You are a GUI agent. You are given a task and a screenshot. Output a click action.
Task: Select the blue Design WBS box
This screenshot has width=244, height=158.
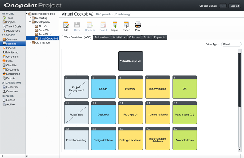(x=104, y=87)
